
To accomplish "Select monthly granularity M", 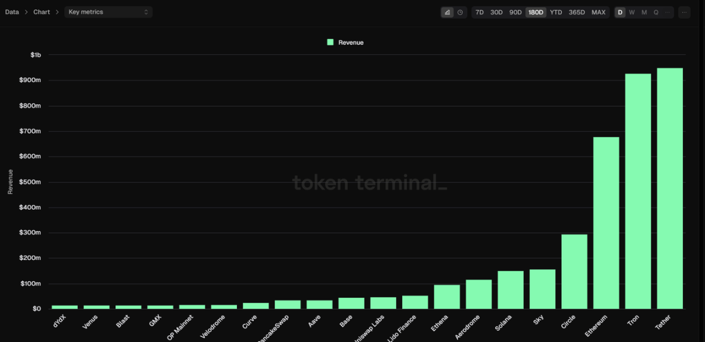I will (x=644, y=12).
